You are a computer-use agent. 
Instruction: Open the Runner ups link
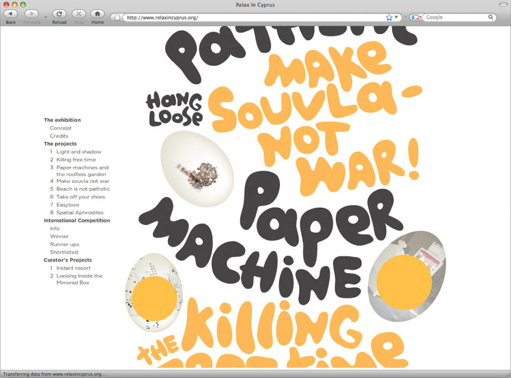pyautogui.click(x=65, y=244)
